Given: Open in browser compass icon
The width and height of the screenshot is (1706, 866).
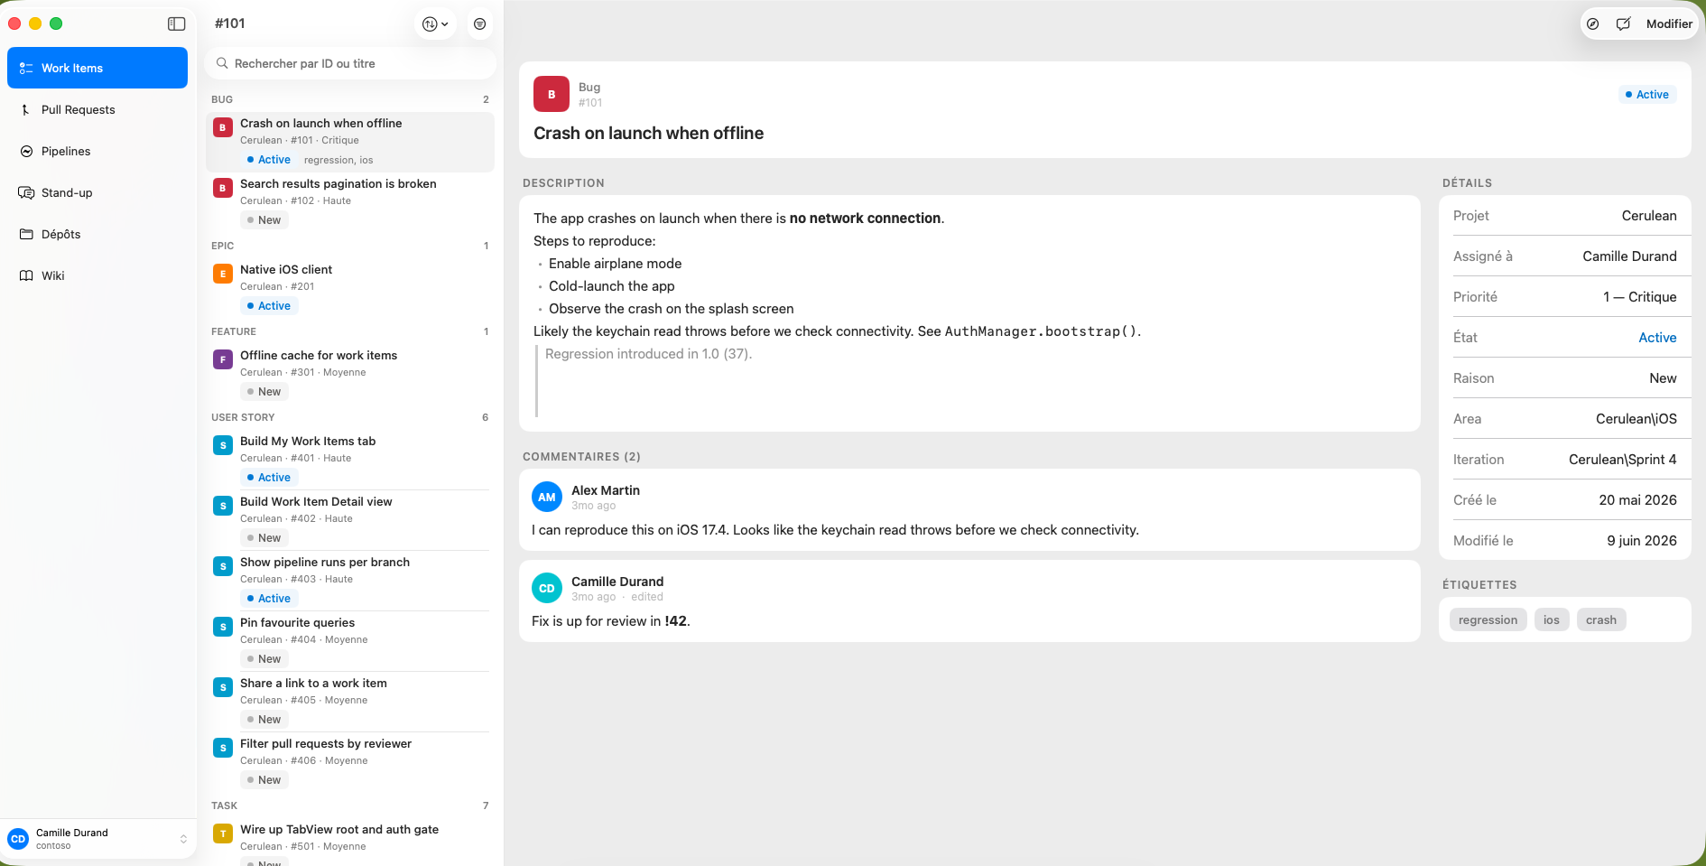Looking at the screenshot, I should click(1593, 24).
